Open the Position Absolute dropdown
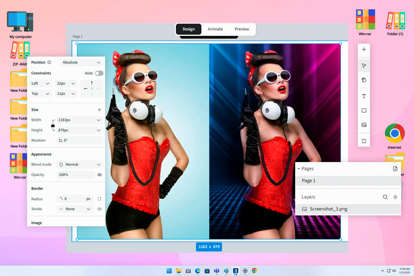The height and width of the screenshot is (276, 414). [81, 63]
